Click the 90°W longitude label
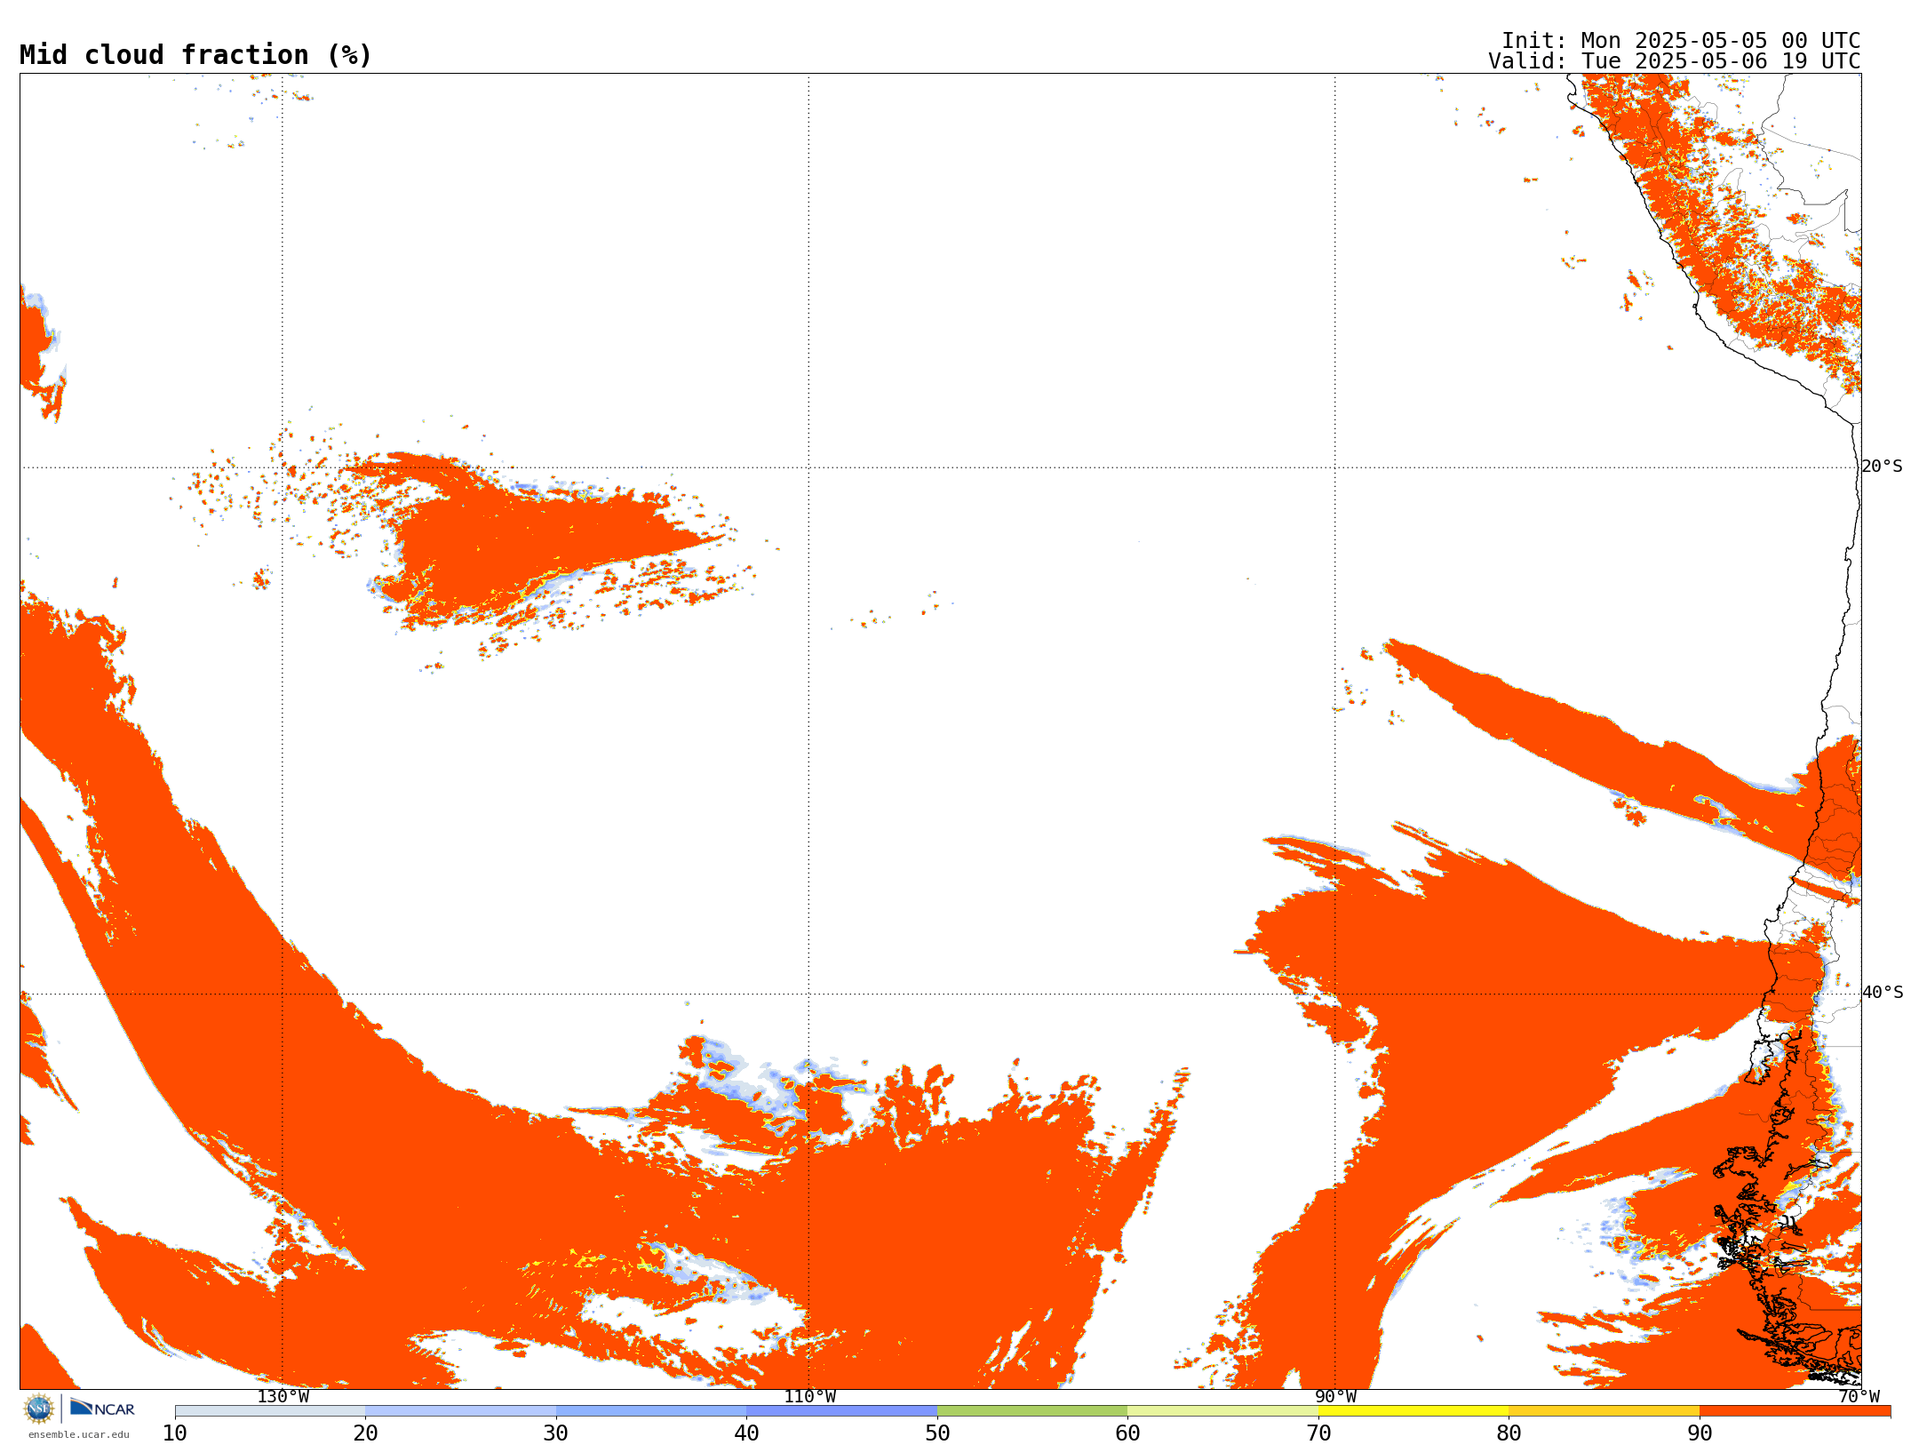Screen dimensions: 1919x1445 coord(1335,1397)
